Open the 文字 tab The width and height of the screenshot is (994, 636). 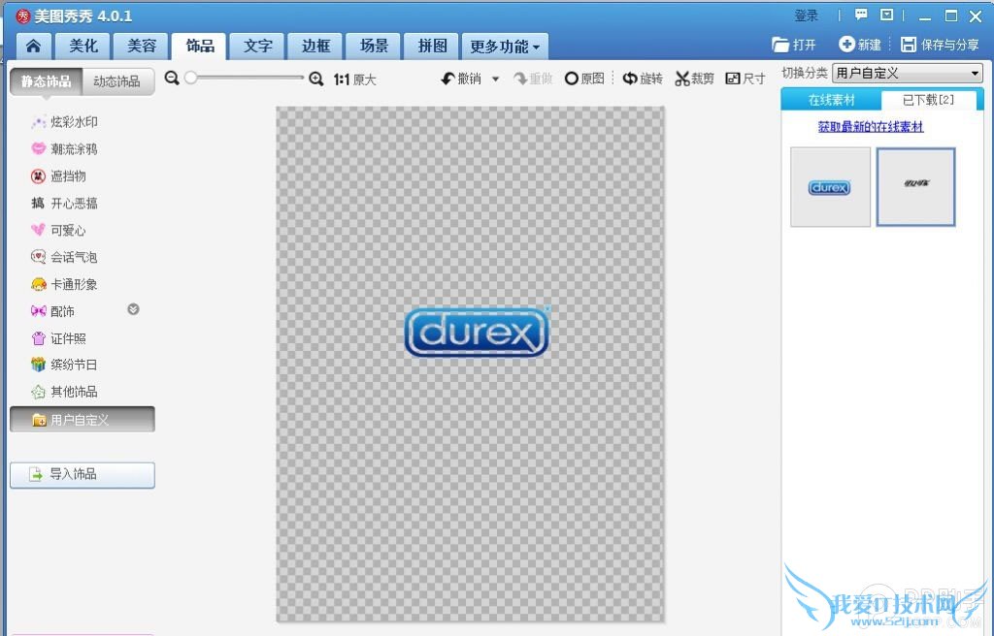pyautogui.click(x=258, y=46)
